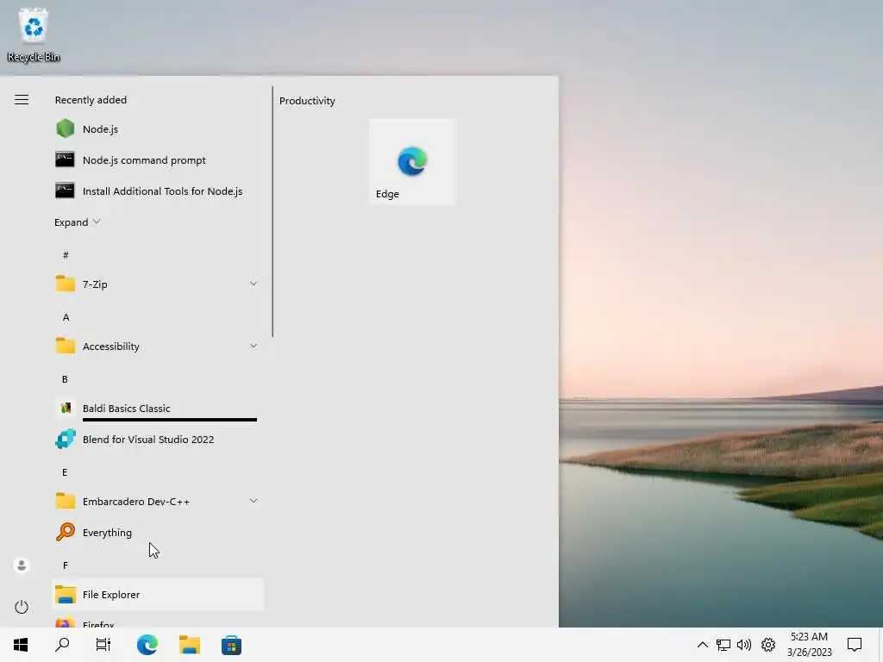Expand the Embarcadero Dev-C++ chevron
The image size is (883, 662).
[x=254, y=501]
